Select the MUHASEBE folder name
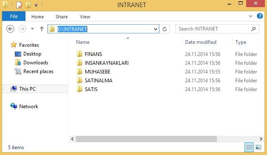This screenshot has width=267, height=155. coord(97,72)
